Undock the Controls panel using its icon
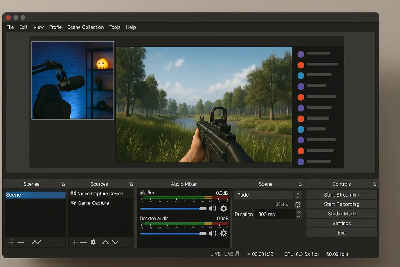The image size is (400, 267). coord(374,184)
